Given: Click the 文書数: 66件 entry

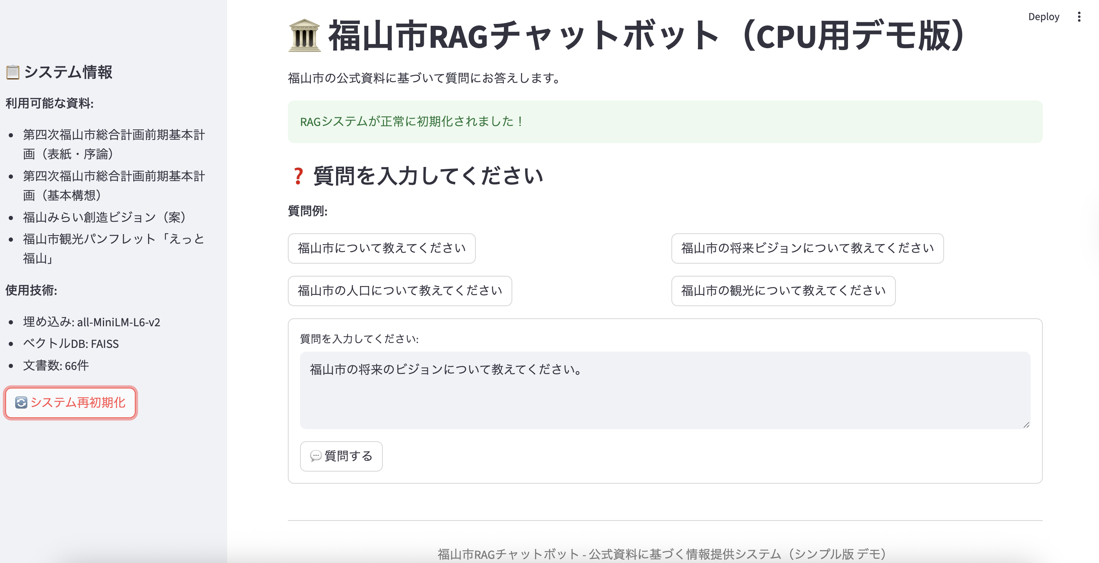Looking at the screenshot, I should click(56, 366).
